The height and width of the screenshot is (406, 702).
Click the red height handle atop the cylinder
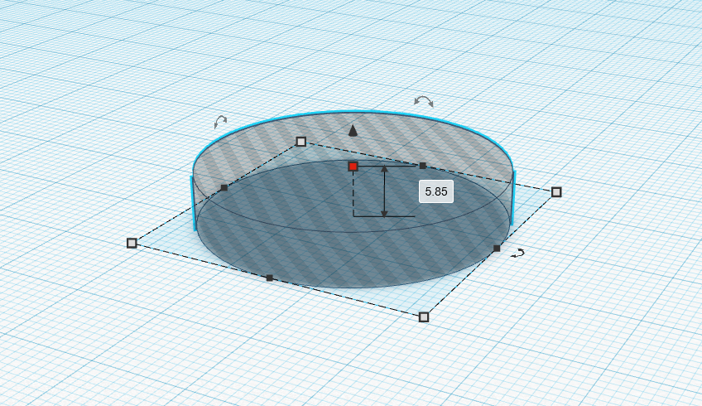pyautogui.click(x=353, y=167)
